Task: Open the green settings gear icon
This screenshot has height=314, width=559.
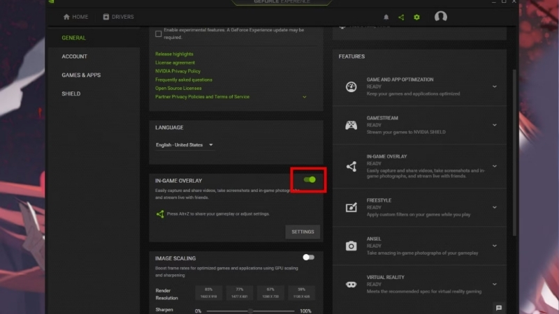Action: pos(416,17)
